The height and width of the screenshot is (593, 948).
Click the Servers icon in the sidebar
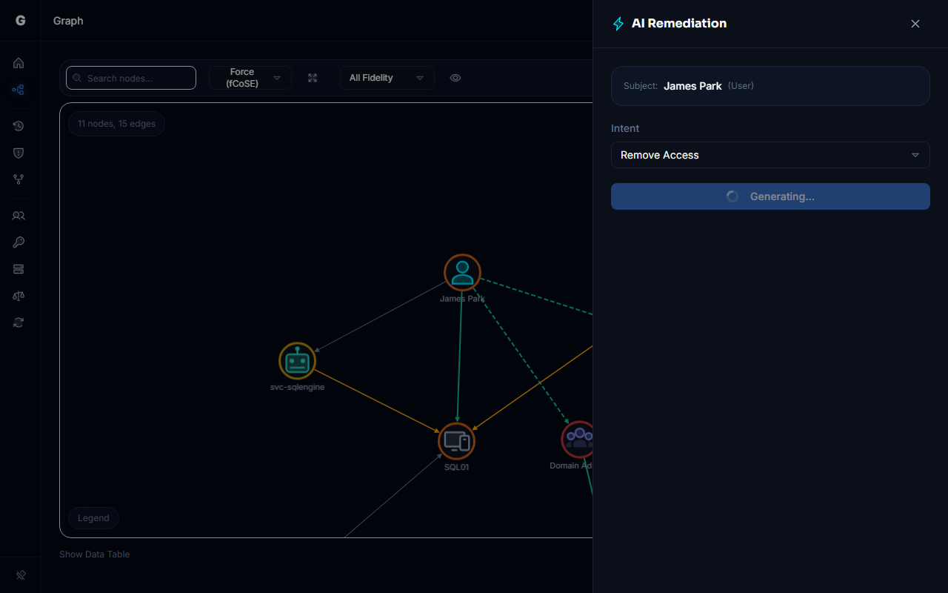pos(19,268)
